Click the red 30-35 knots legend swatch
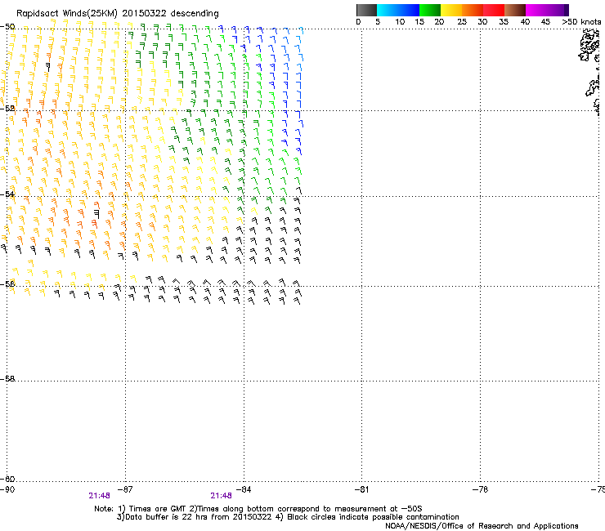Screen dimensions: 605x531 pos(494,10)
